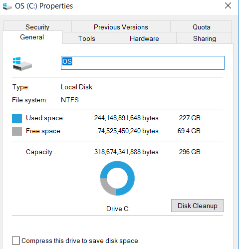Screen dimensions: 239x249
Task: Click the drive usage donut chart
Action: (x=117, y=178)
